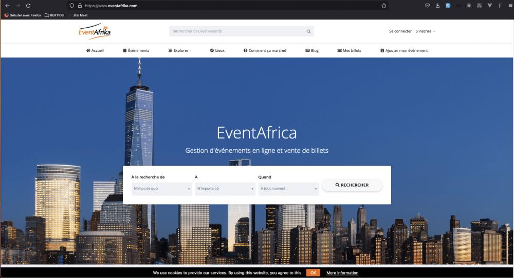Click the RECHERCHER button
Screen dimensions: 514x278
[352, 185]
